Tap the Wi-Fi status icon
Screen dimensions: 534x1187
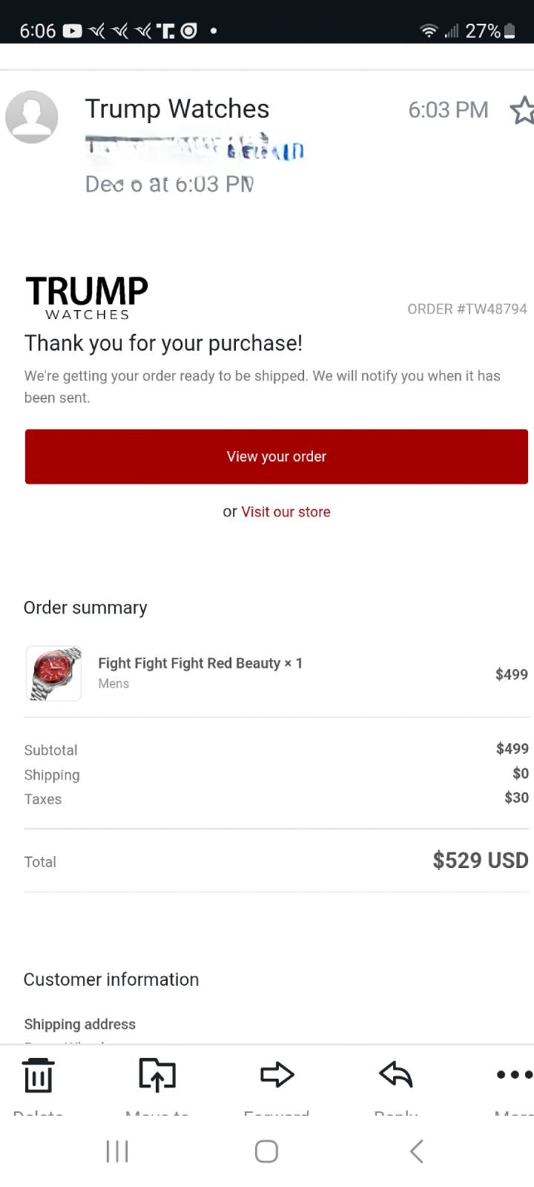[429, 31]
